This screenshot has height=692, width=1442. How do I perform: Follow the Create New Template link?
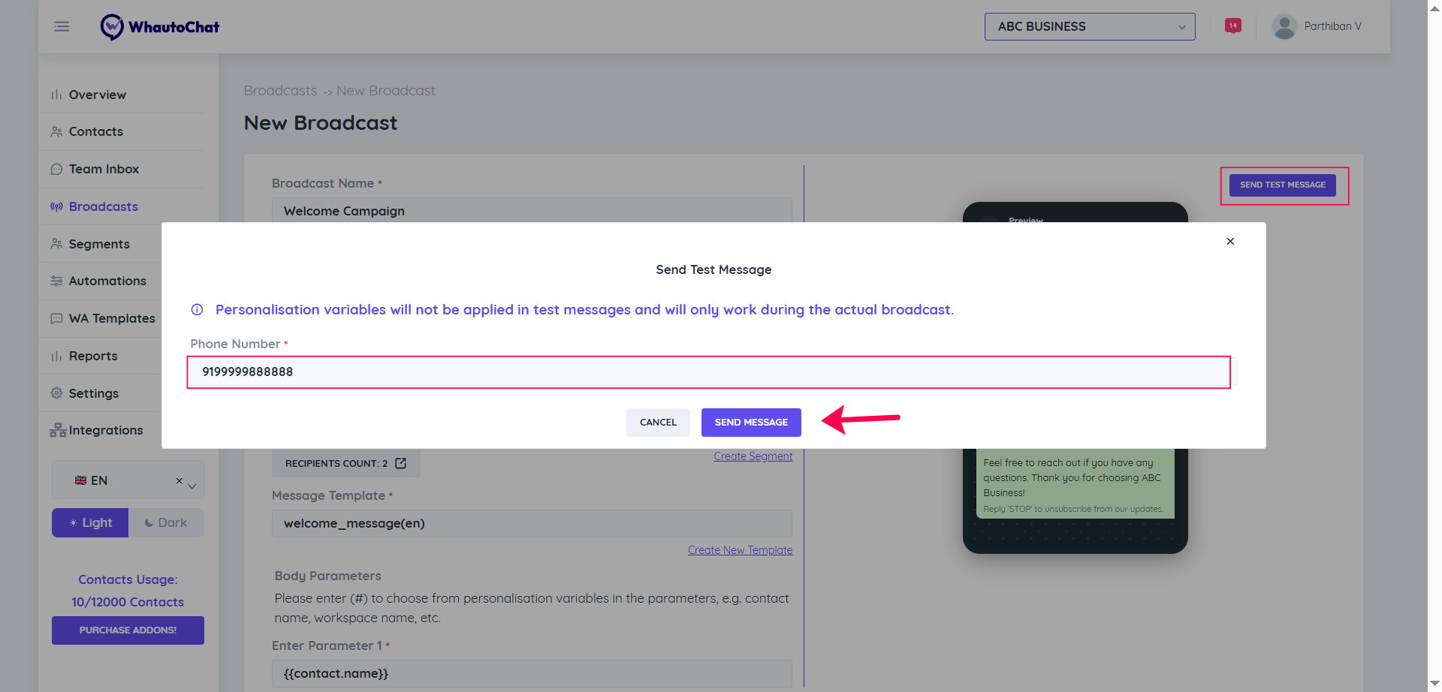click(740, 550)
